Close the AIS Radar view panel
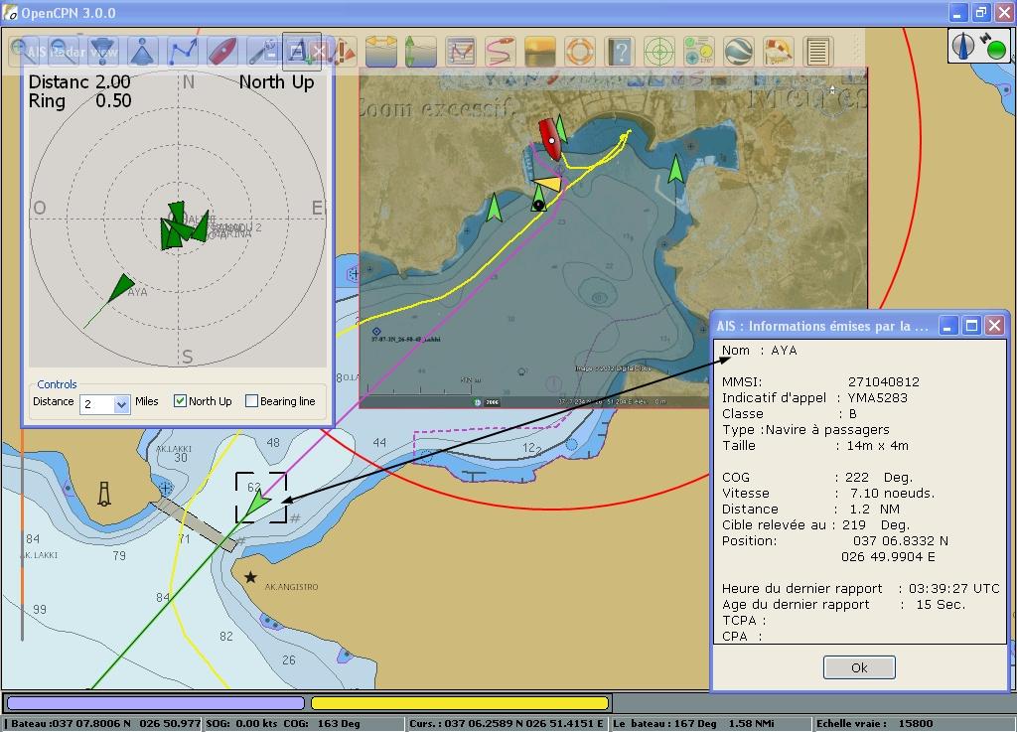 point(320,52)
